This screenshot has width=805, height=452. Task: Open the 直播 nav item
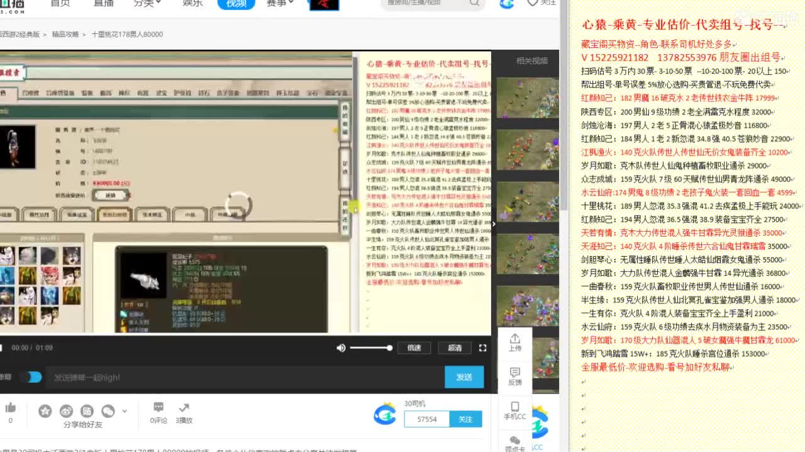(103, 3)
